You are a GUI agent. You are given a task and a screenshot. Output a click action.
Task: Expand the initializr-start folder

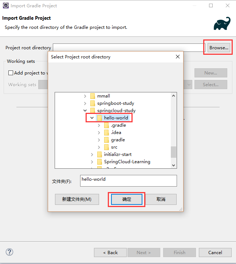(92, 154)
